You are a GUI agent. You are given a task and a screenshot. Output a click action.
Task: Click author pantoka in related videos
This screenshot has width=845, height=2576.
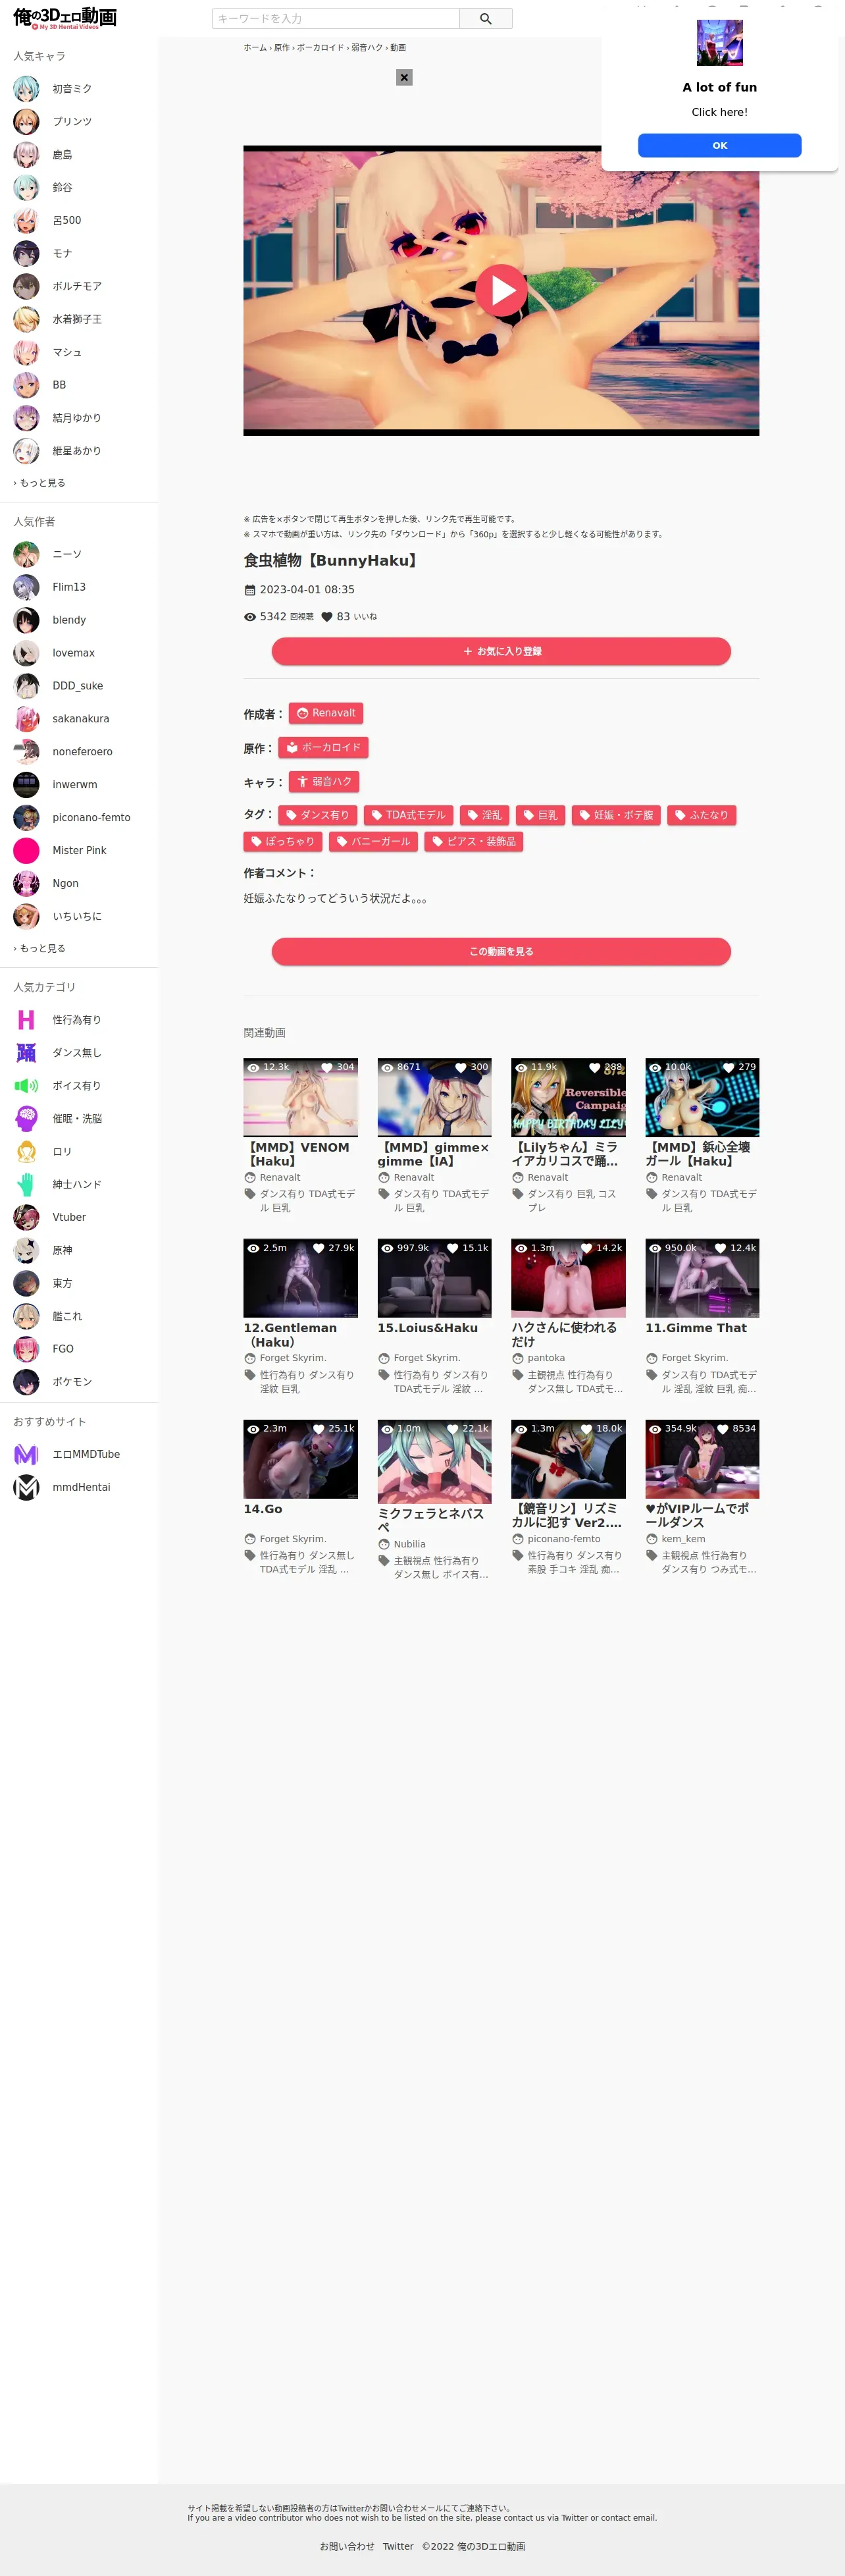coord(546,1358)
